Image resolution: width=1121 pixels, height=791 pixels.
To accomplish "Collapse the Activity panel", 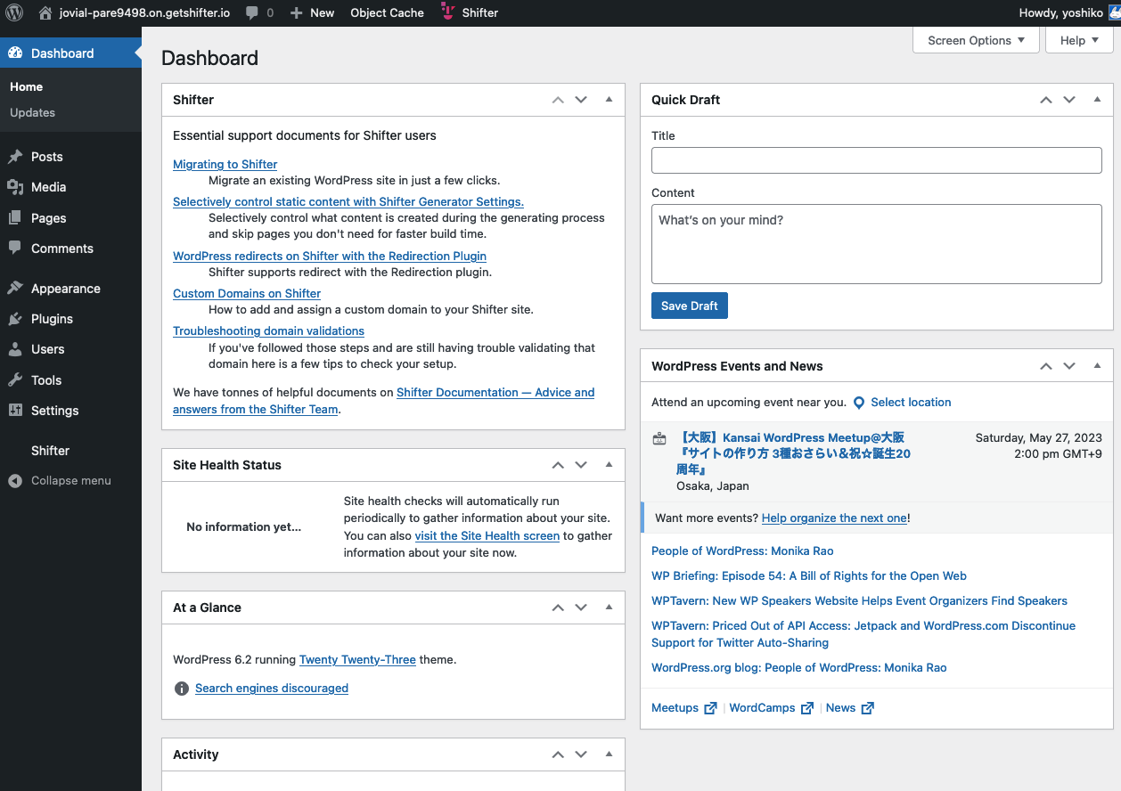I will 609,754.
